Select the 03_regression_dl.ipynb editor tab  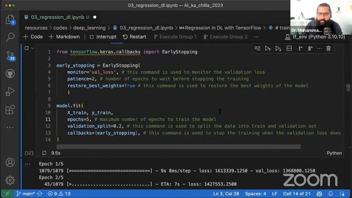[57, 17]
